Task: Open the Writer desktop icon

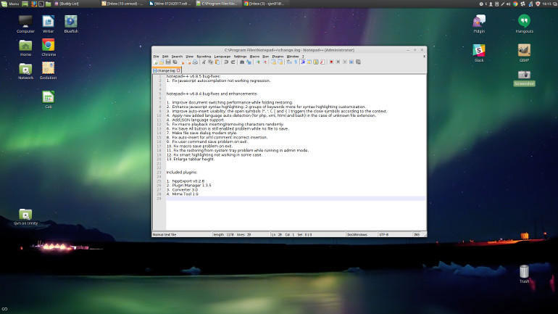Action: click(x=48, y=24)
